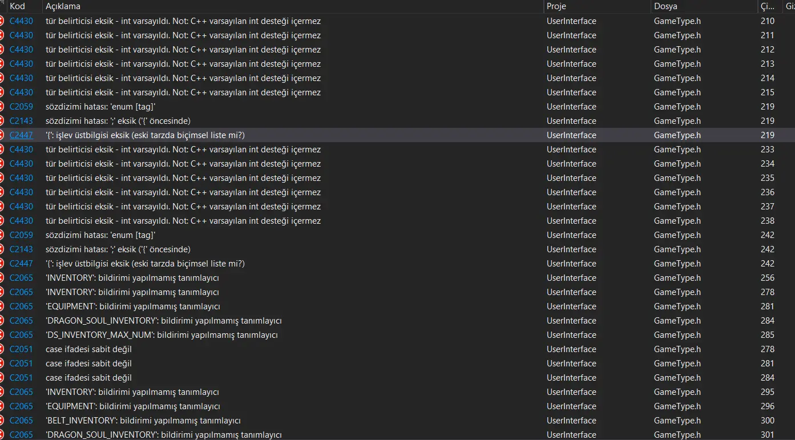The width and height of the screenshot is (795, 440).
Task: Click the Proje column header
Action: [x=556, y=6]
